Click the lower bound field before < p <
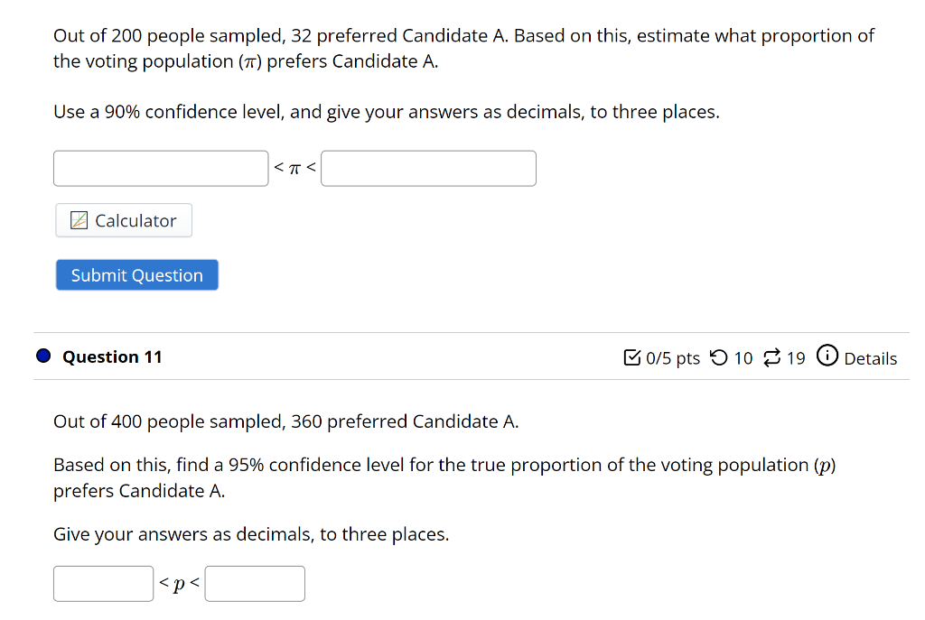 pos(103,583)
